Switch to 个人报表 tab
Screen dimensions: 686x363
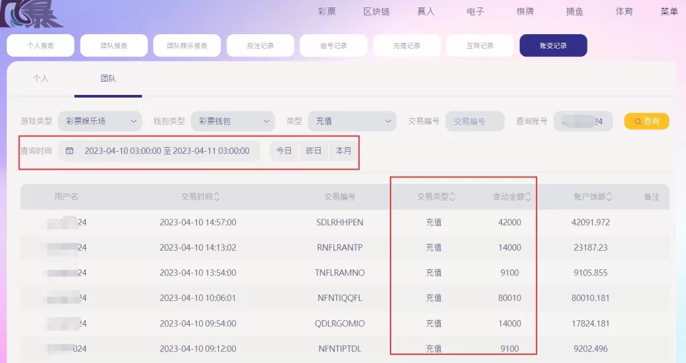pos(40,45)
